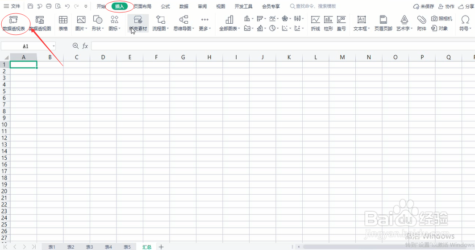Viewport: 475px width, 250px height.
Task: Add a new sheet with plus button
Action: tap(161, 247)
